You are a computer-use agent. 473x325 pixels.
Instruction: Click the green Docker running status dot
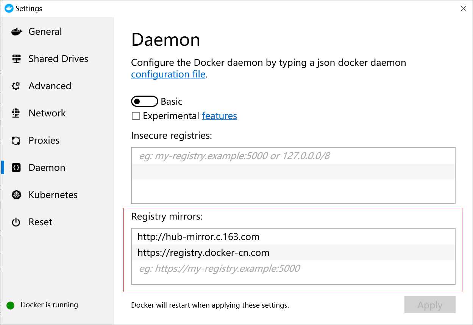(11, 305)
